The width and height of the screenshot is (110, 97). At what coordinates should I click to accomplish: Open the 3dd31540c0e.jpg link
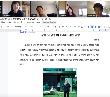(27, 32)
